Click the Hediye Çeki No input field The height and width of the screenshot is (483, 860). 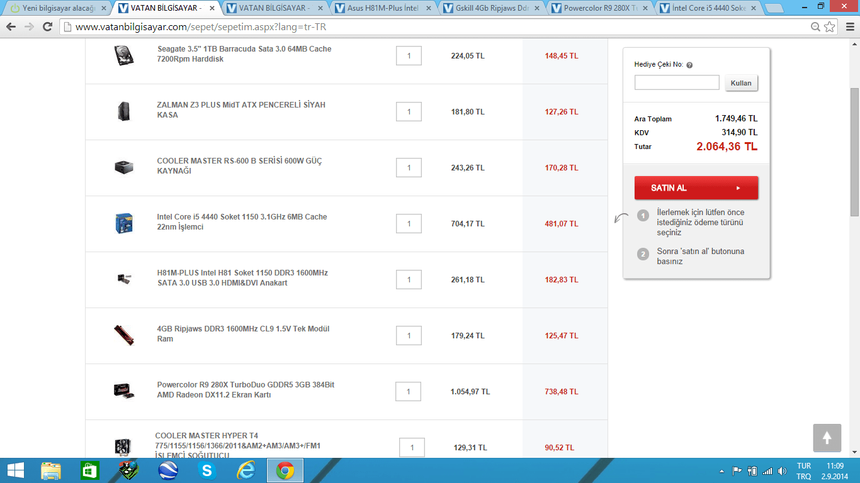(x=677, y=82)
